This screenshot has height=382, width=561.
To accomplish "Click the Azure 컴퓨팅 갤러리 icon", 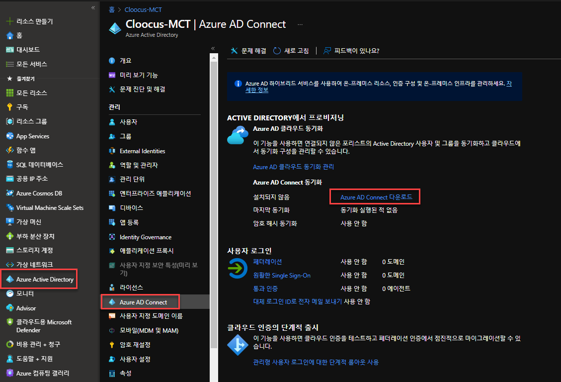I will [9, 373].
